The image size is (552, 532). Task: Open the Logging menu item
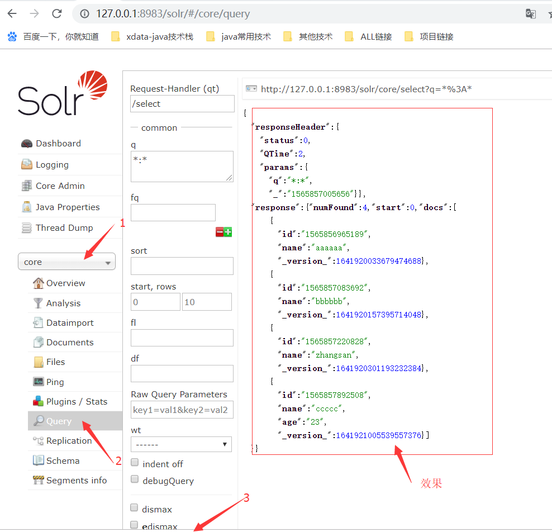pos(52,165)
